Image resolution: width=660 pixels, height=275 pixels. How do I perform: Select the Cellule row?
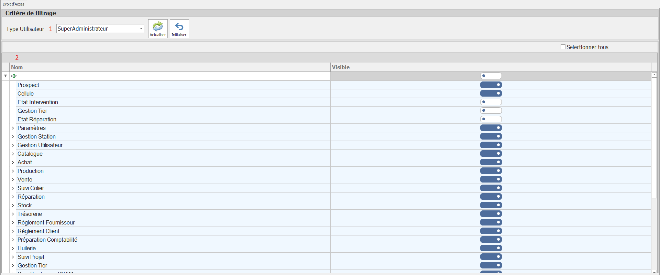(x=26, y=93)
